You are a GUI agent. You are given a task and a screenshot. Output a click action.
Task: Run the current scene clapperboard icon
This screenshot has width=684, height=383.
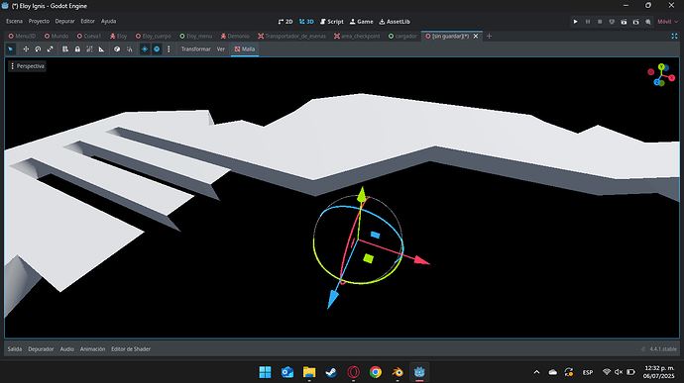[624, 22]
